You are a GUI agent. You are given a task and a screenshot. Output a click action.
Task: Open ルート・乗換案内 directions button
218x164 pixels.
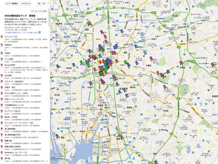12,4
